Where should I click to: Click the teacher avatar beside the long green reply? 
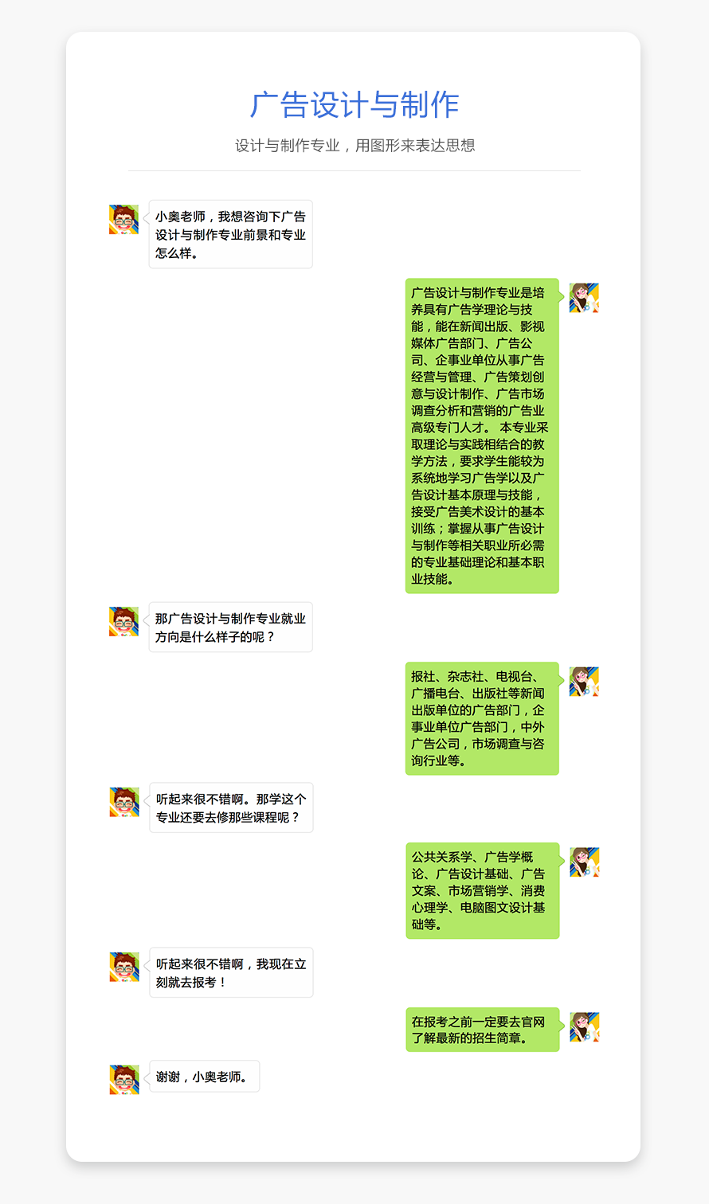(x=584, y=298)
